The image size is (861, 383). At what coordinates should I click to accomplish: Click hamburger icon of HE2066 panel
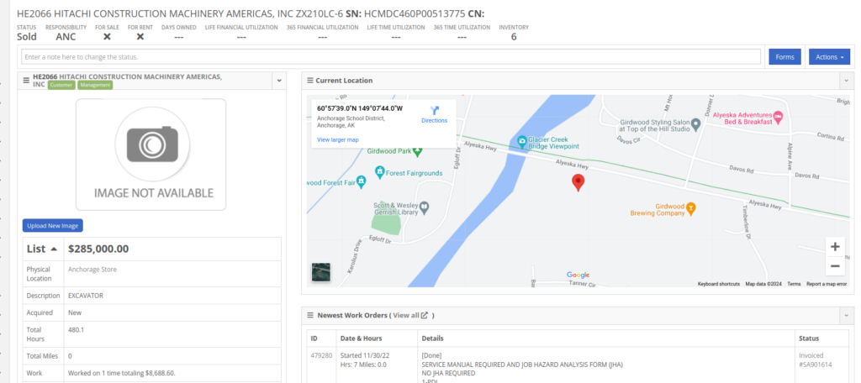click(x=26, y=81)
